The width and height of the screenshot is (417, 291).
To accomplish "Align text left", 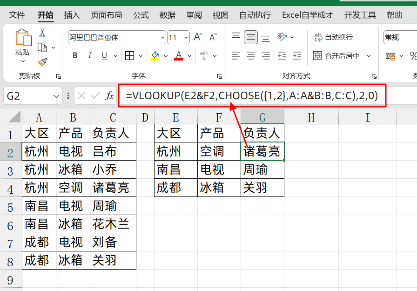I will click(236, 56).
